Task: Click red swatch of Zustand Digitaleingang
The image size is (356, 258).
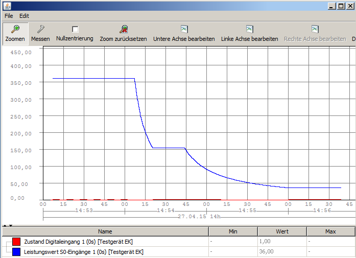Action: click(16, 242)
